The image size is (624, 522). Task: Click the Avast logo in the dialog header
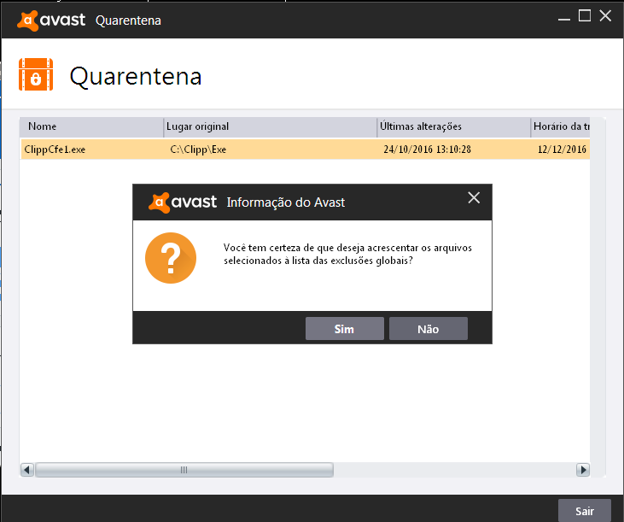184,202
